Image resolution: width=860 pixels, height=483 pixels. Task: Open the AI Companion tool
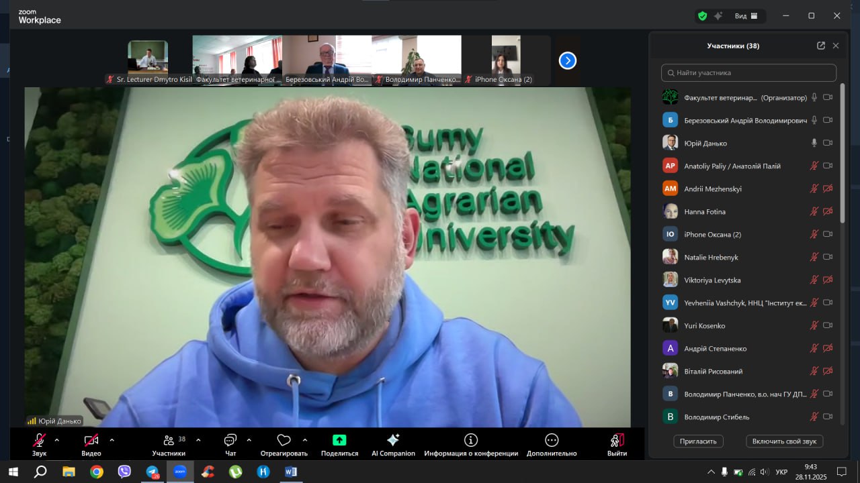393,440
